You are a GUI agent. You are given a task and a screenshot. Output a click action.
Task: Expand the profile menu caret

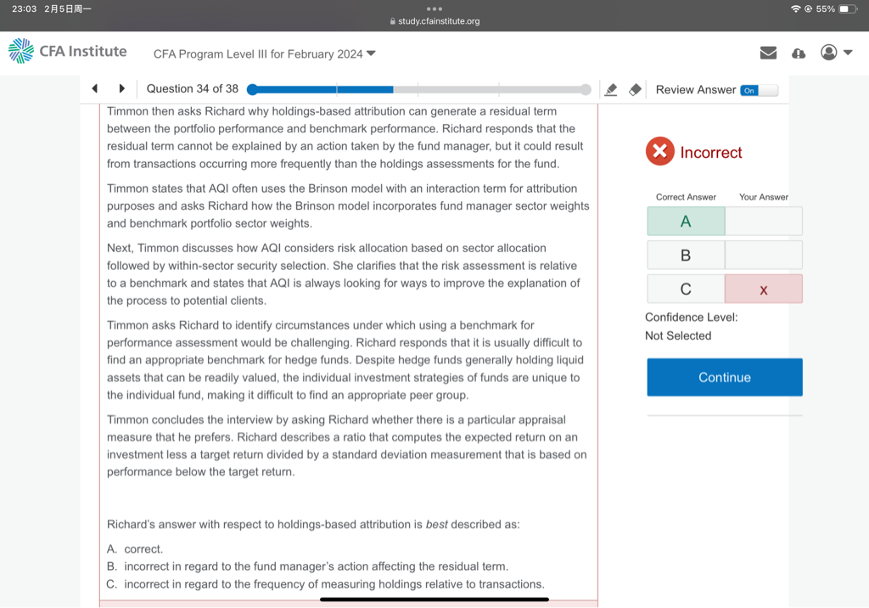tap(848, 52)
